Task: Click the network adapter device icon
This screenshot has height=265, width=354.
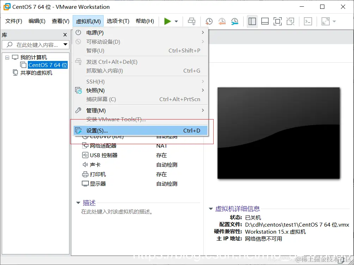Action: (x=85, y=146)
